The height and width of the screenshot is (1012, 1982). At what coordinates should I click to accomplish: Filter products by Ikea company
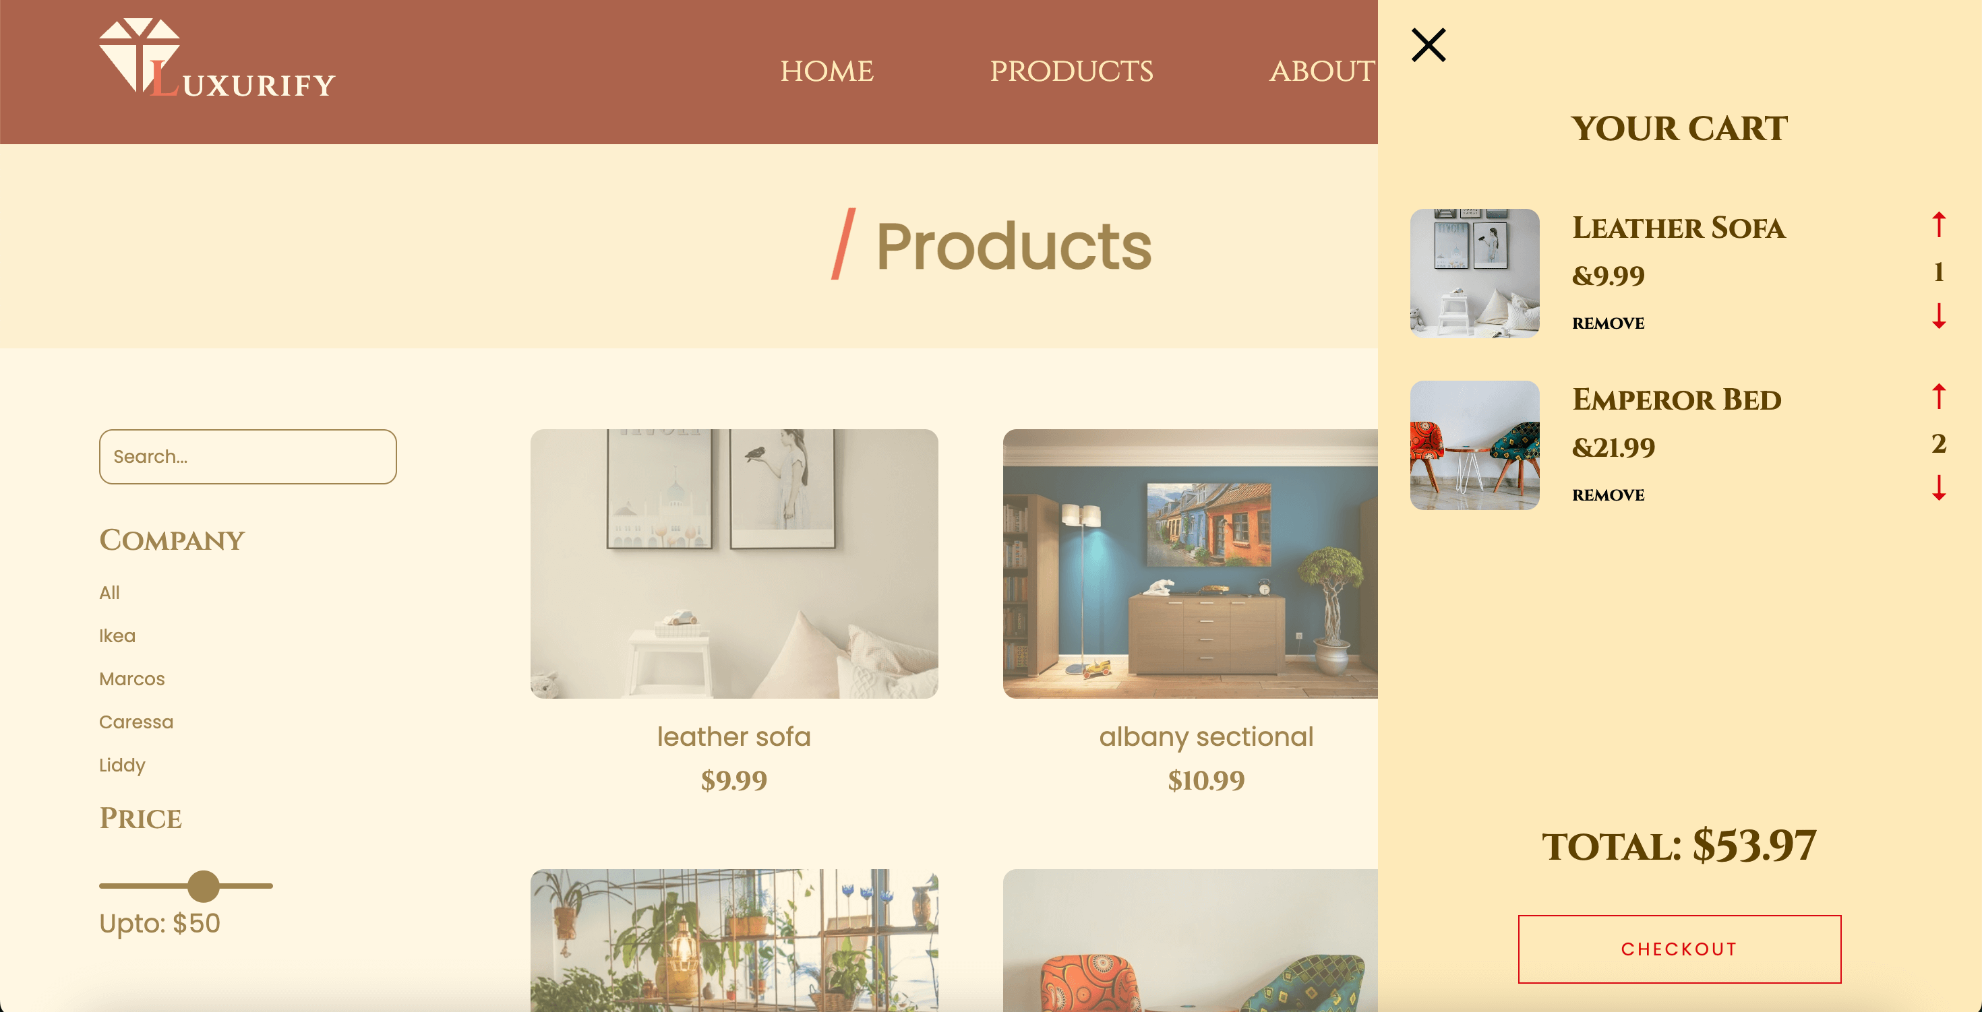click(x=117, y=635)
